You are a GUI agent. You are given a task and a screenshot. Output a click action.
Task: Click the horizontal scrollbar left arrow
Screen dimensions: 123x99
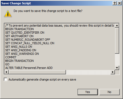tap(6, 72)
